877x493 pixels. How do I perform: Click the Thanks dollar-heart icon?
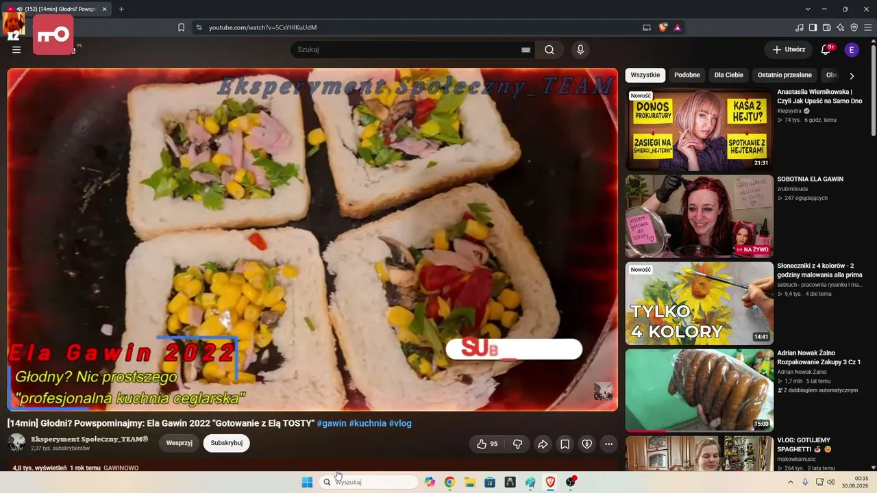586,444
